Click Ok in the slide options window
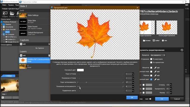The height and width of the screenshot is (107, 190). [x=162, y=99]
